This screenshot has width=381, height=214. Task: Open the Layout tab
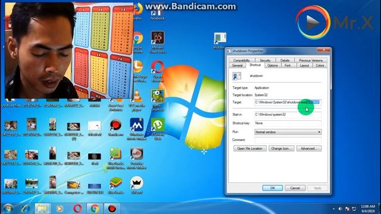(304, 65)
